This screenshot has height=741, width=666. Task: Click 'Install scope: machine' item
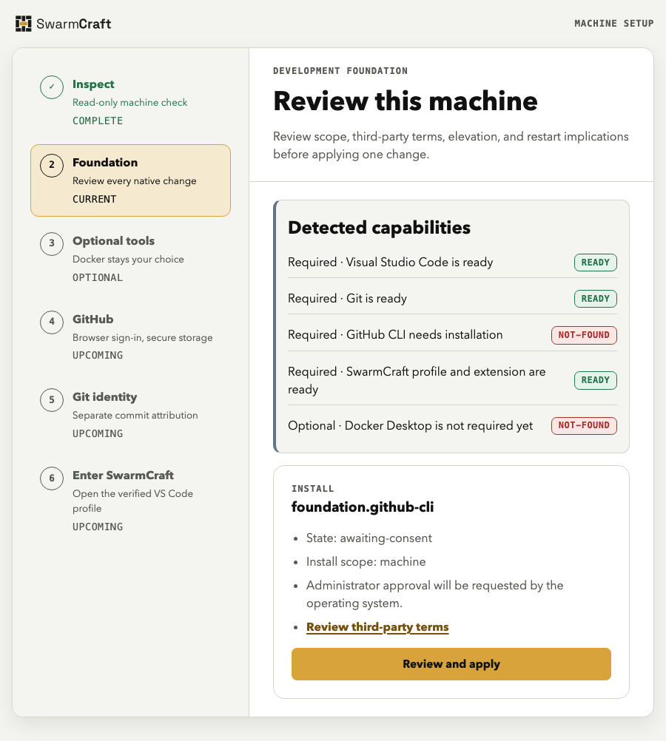(366, 562)
